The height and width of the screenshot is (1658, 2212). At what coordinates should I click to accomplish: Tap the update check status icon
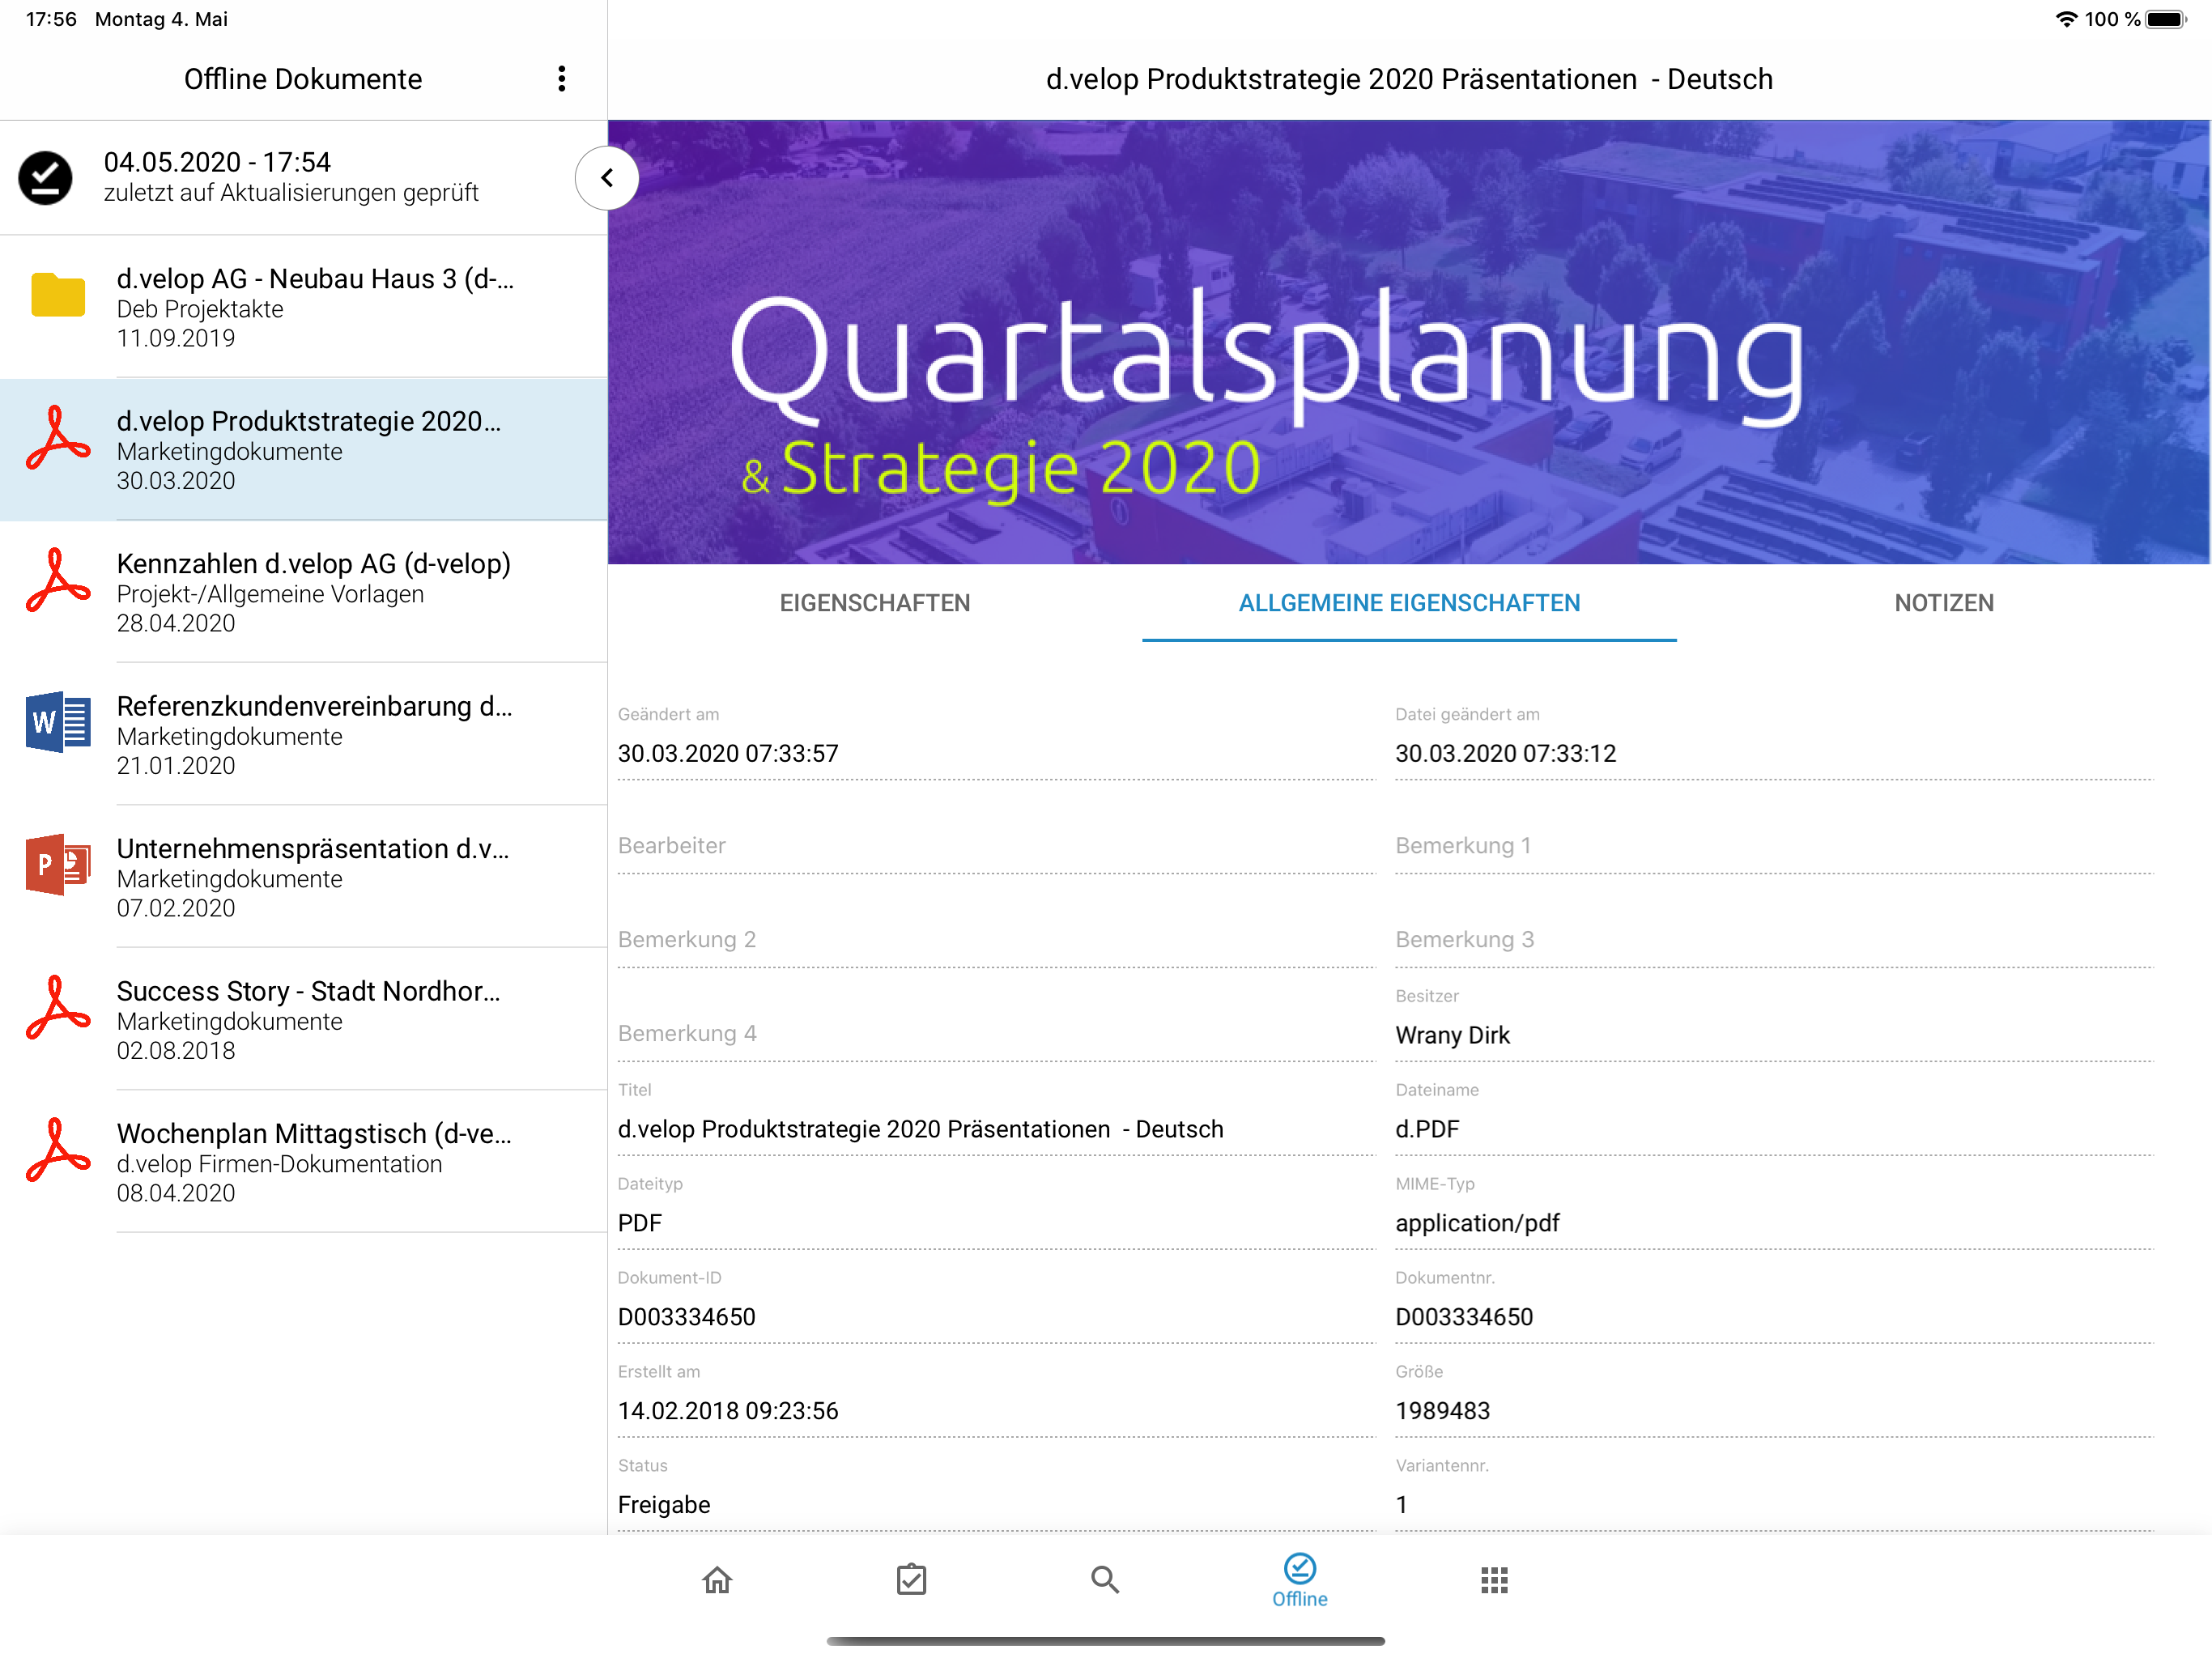click(x=45, y=178)
